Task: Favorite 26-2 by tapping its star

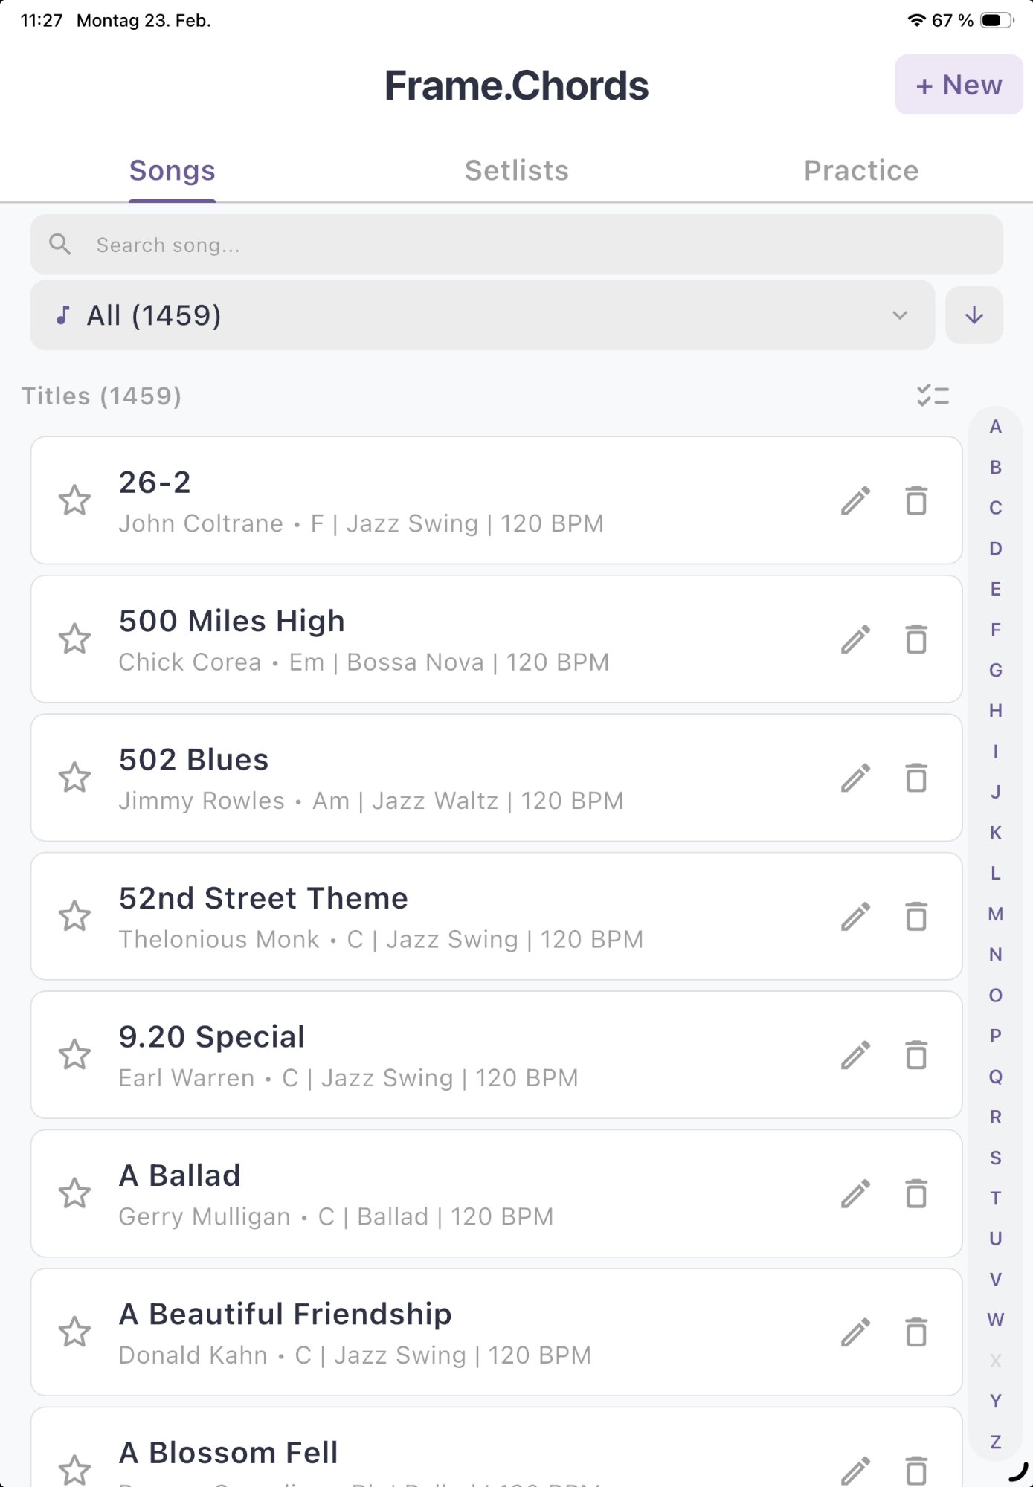Action: click(75, 502)
